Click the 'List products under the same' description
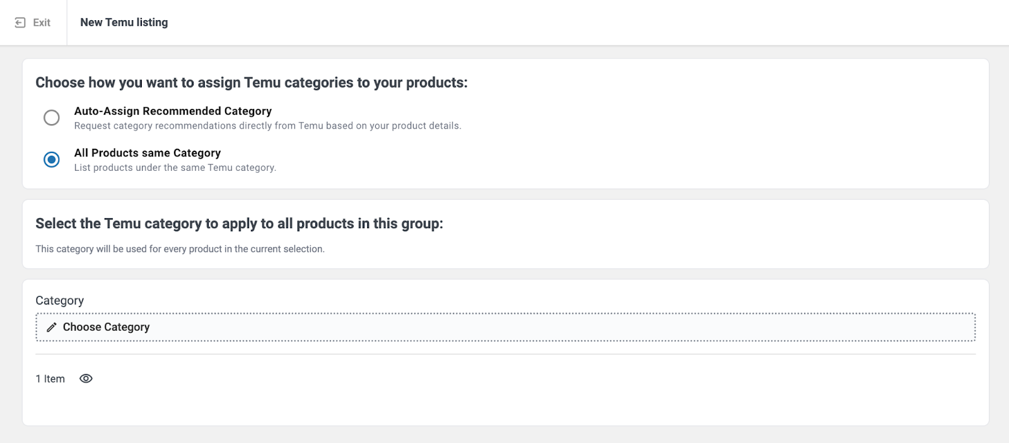 point(175,168)
